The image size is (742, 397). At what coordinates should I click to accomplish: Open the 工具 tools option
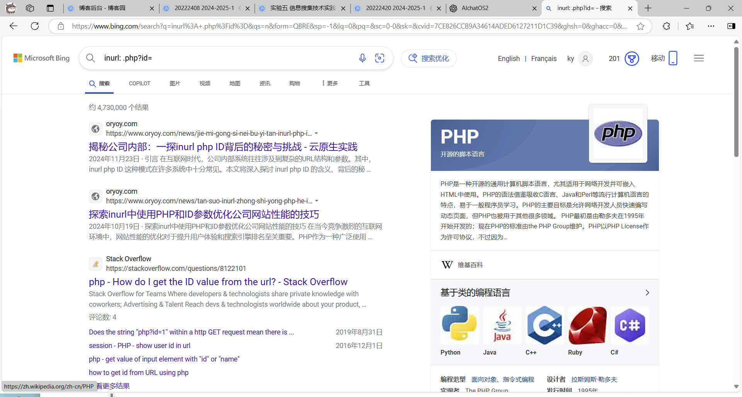(x=364, y=83)
